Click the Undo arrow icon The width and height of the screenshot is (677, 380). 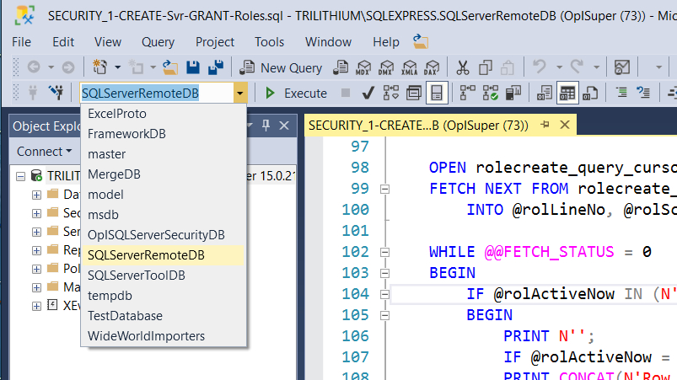540,67
